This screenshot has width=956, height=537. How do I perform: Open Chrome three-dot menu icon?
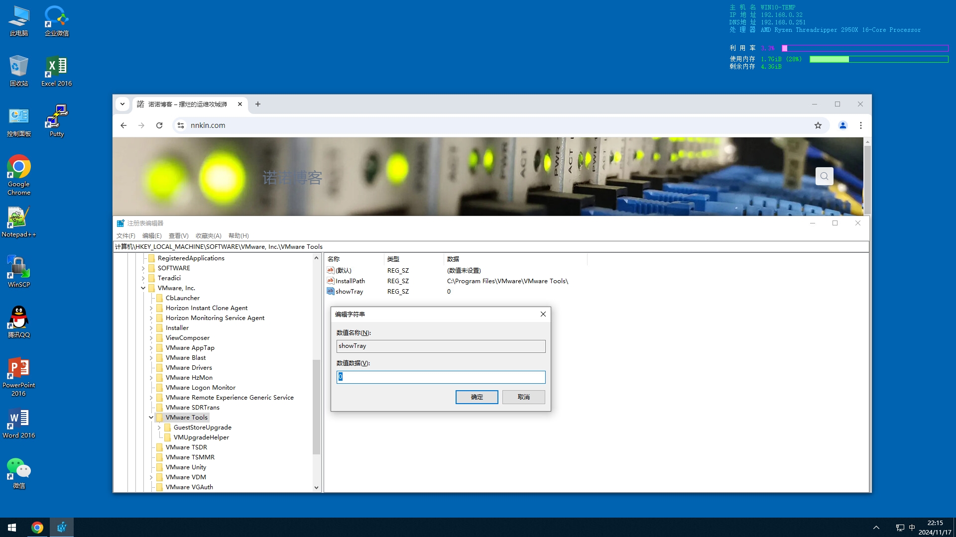pyautogui.click(x=860, y=125)
